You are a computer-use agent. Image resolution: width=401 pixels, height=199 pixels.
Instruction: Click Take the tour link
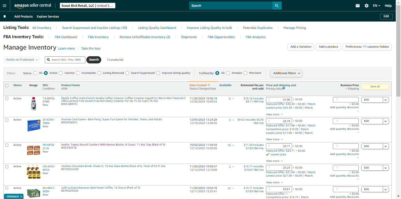click(x=91, y=48)
